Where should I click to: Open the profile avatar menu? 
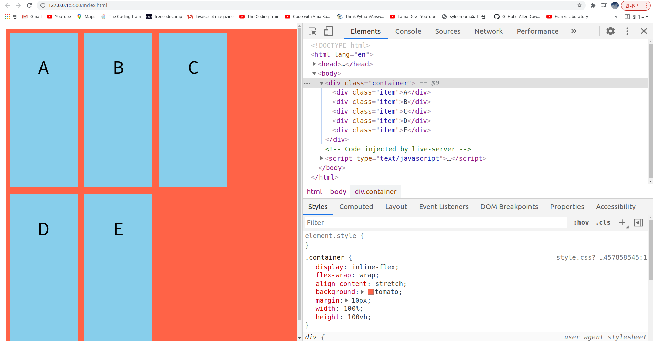pyautogui.click(x=615, y=5)
